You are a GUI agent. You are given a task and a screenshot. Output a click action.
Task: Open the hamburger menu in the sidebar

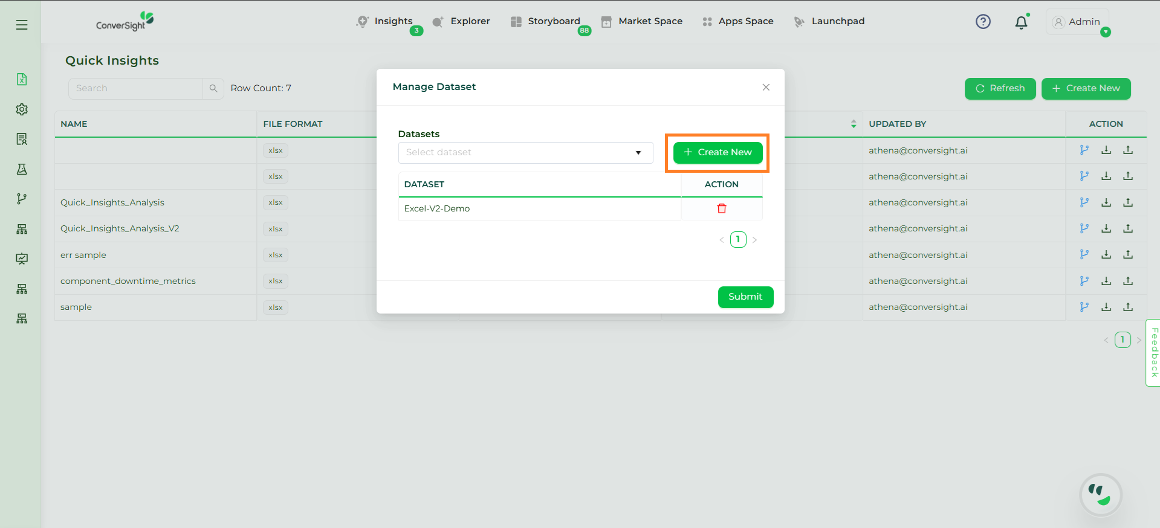tap(22, 25)
